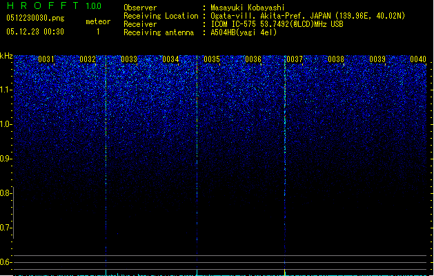Click time marker 0034
The height and width of the screenshot is (276, 434).
(170, 59)
